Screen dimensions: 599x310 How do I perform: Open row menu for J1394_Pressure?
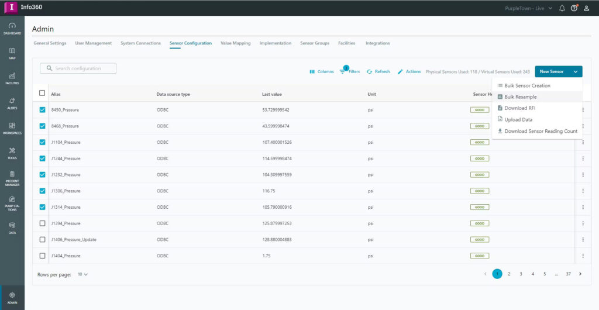[583, 223]
